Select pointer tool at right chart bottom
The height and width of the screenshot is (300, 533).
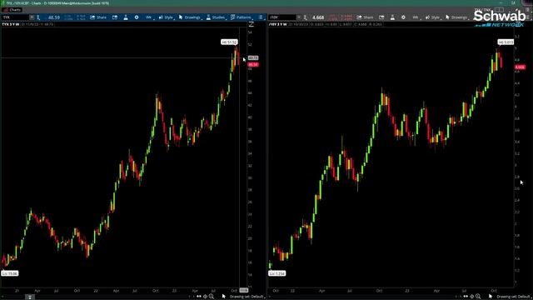491,297
